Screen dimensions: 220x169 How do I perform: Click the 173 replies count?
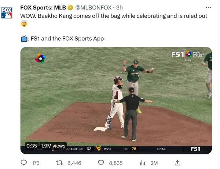36,163
